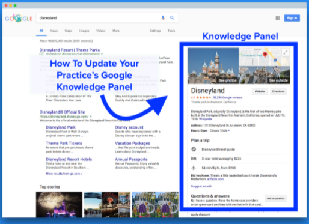Screen dimensions: 309x224
Task: Click 54 min flight, from $203 row
Action: pyautogui.click(x=239, y=168)
